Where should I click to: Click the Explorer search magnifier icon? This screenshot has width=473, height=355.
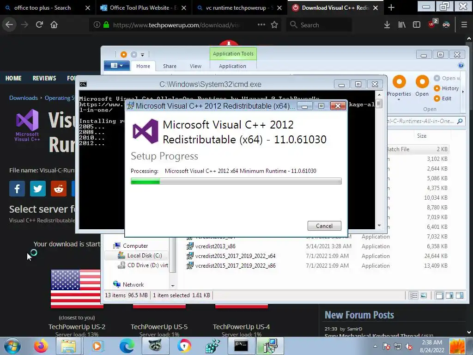click(460, 121)
